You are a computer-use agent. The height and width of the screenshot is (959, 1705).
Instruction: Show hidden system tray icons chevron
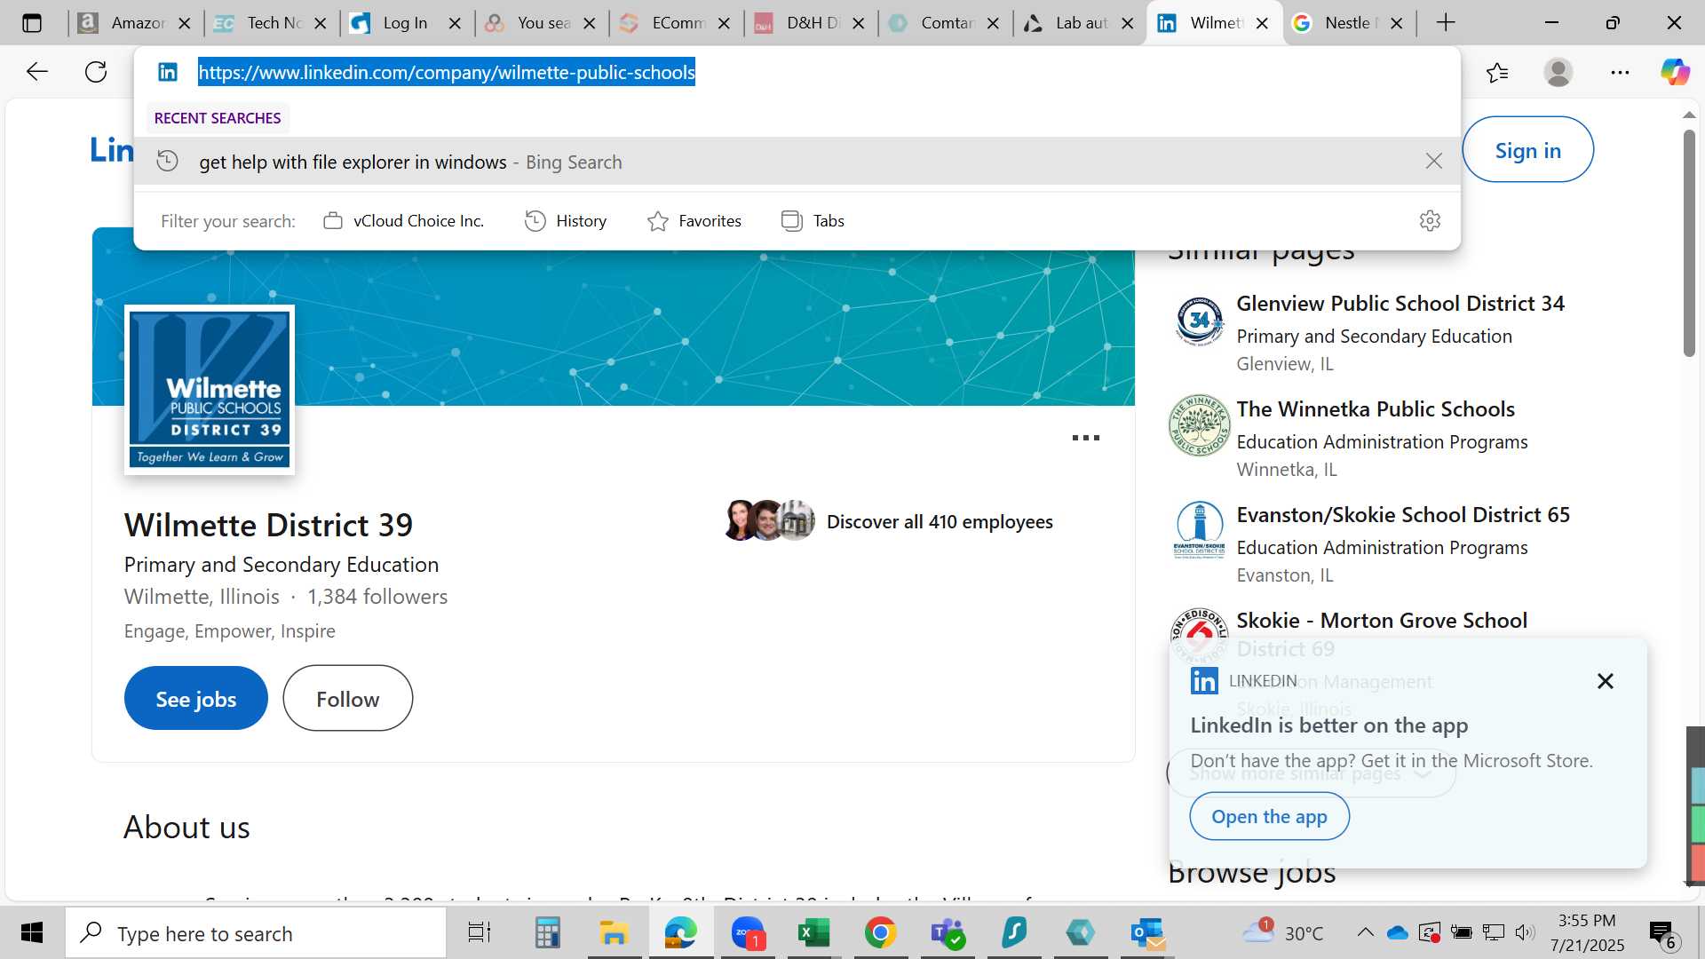(x=1366, y=932)
